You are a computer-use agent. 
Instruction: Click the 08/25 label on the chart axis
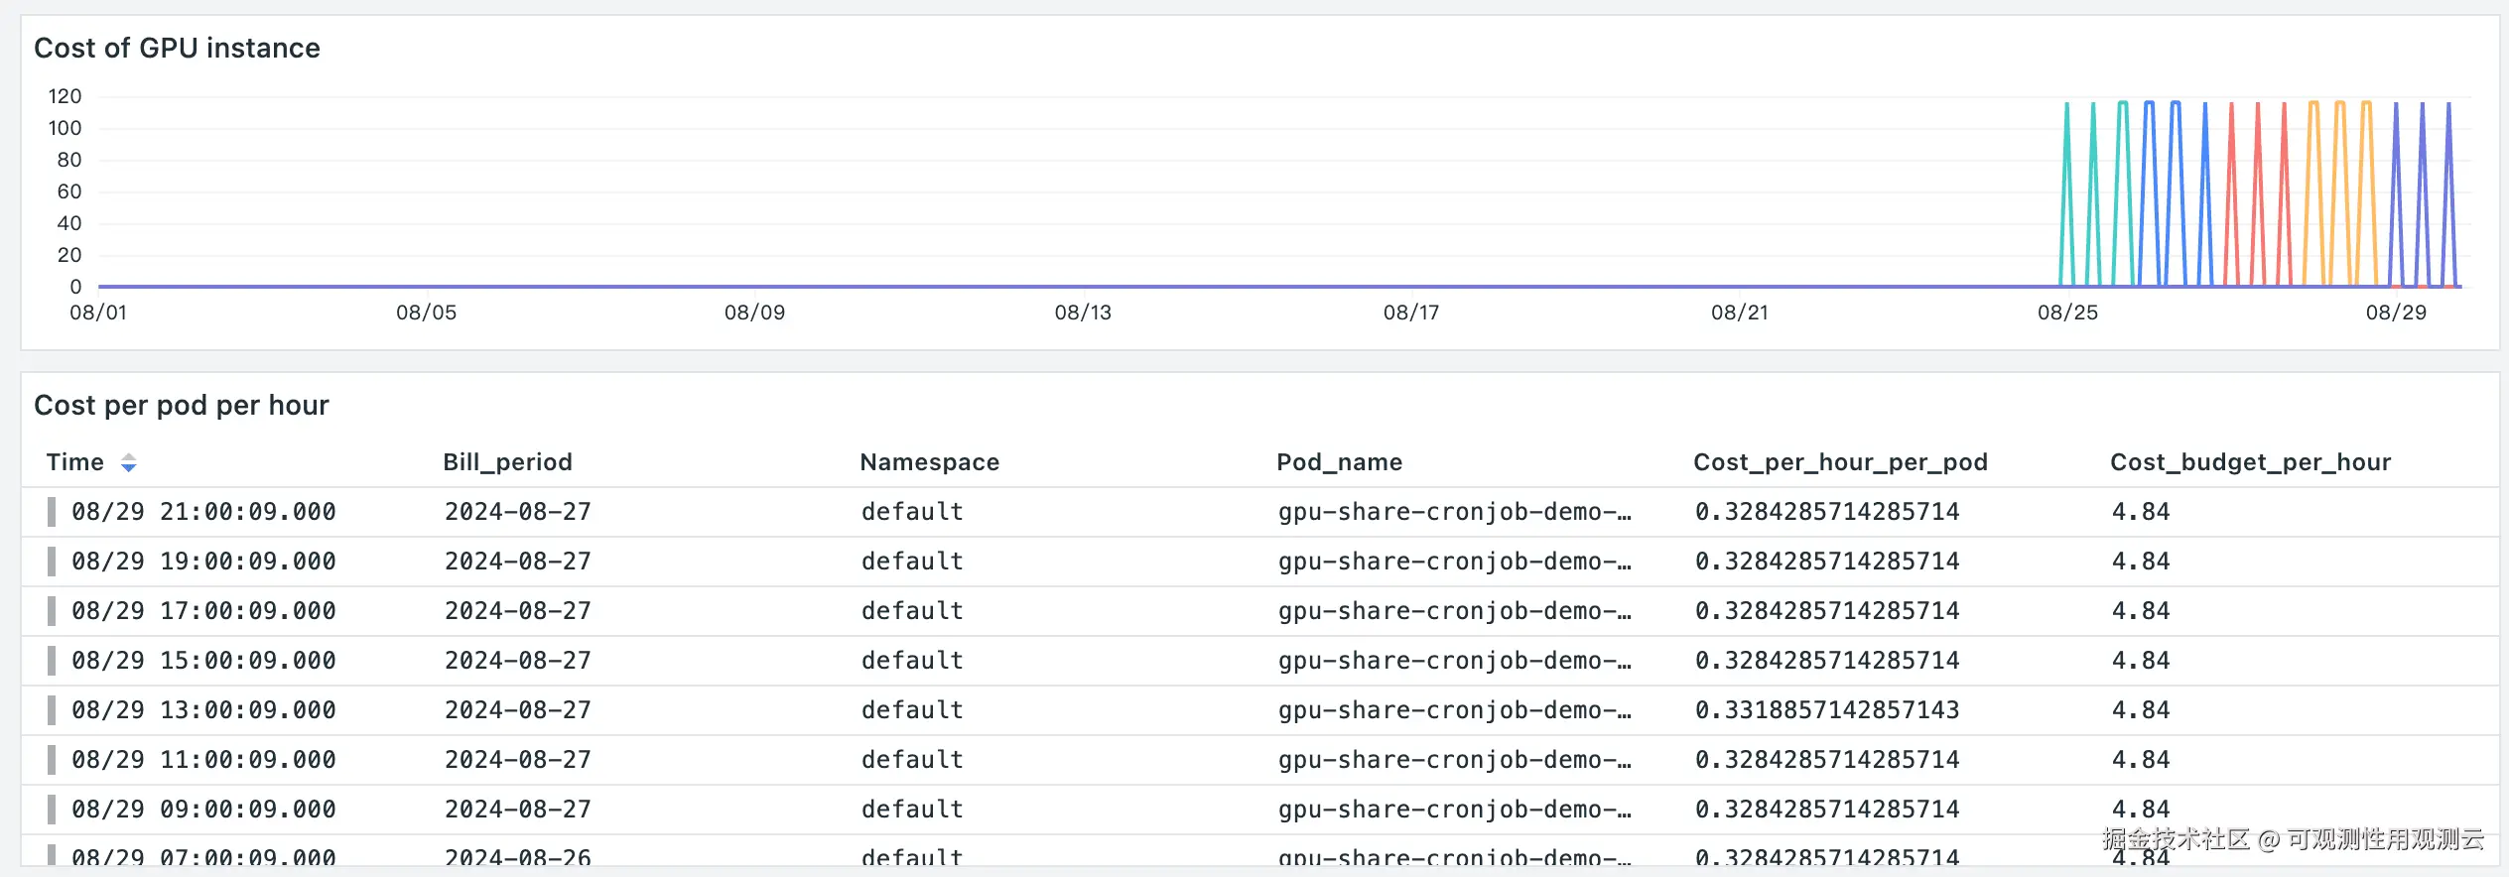coord(2067,313)
